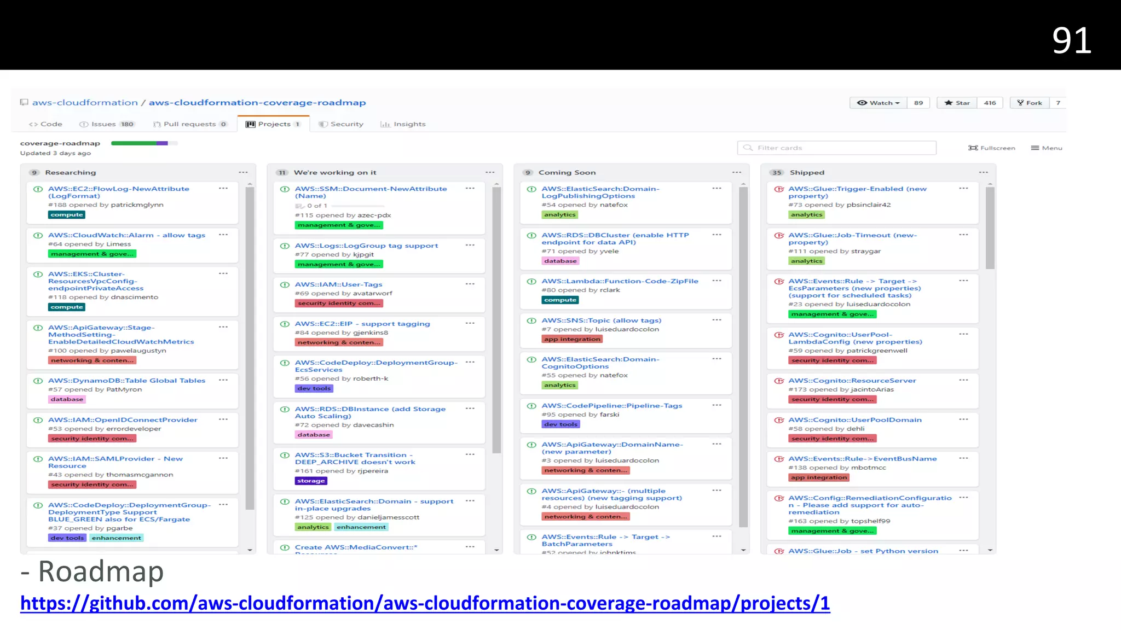
Task: Click open-issue icon on AWS::EC2::FlowLog card
Action: 38,189
